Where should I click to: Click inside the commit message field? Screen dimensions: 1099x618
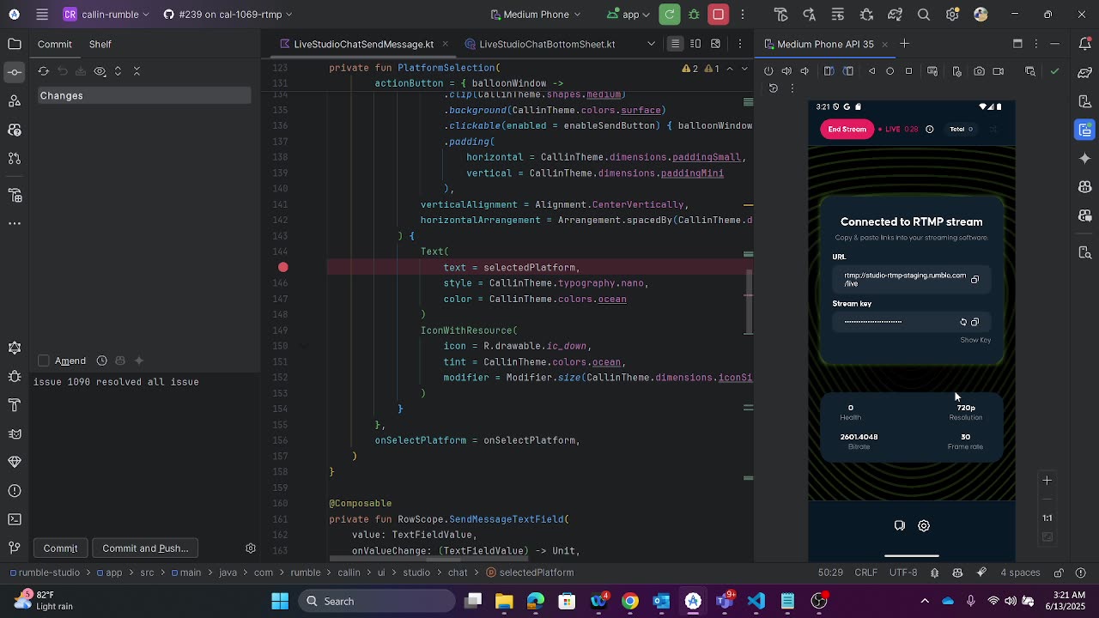click(146, 455)
